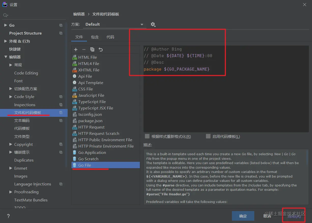Open the 快捷键 settings page
The height and width of the screenshot is (223, 312).
(15, 49)
